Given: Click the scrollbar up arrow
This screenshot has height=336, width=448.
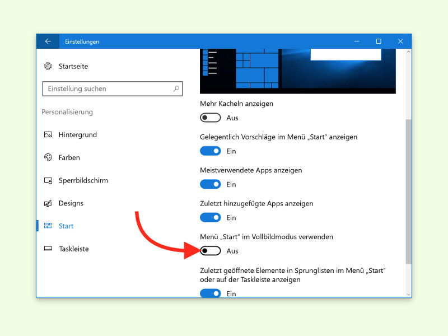Looking at the screenshot, I should (409, 52).
